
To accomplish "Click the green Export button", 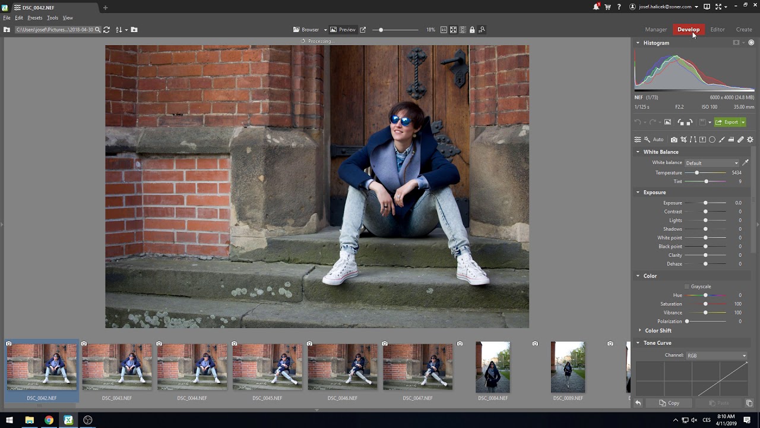I will point(729,122).
